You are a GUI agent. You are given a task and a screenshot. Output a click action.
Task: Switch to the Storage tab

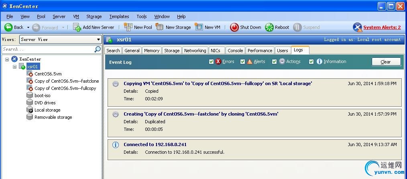(172, 51)
